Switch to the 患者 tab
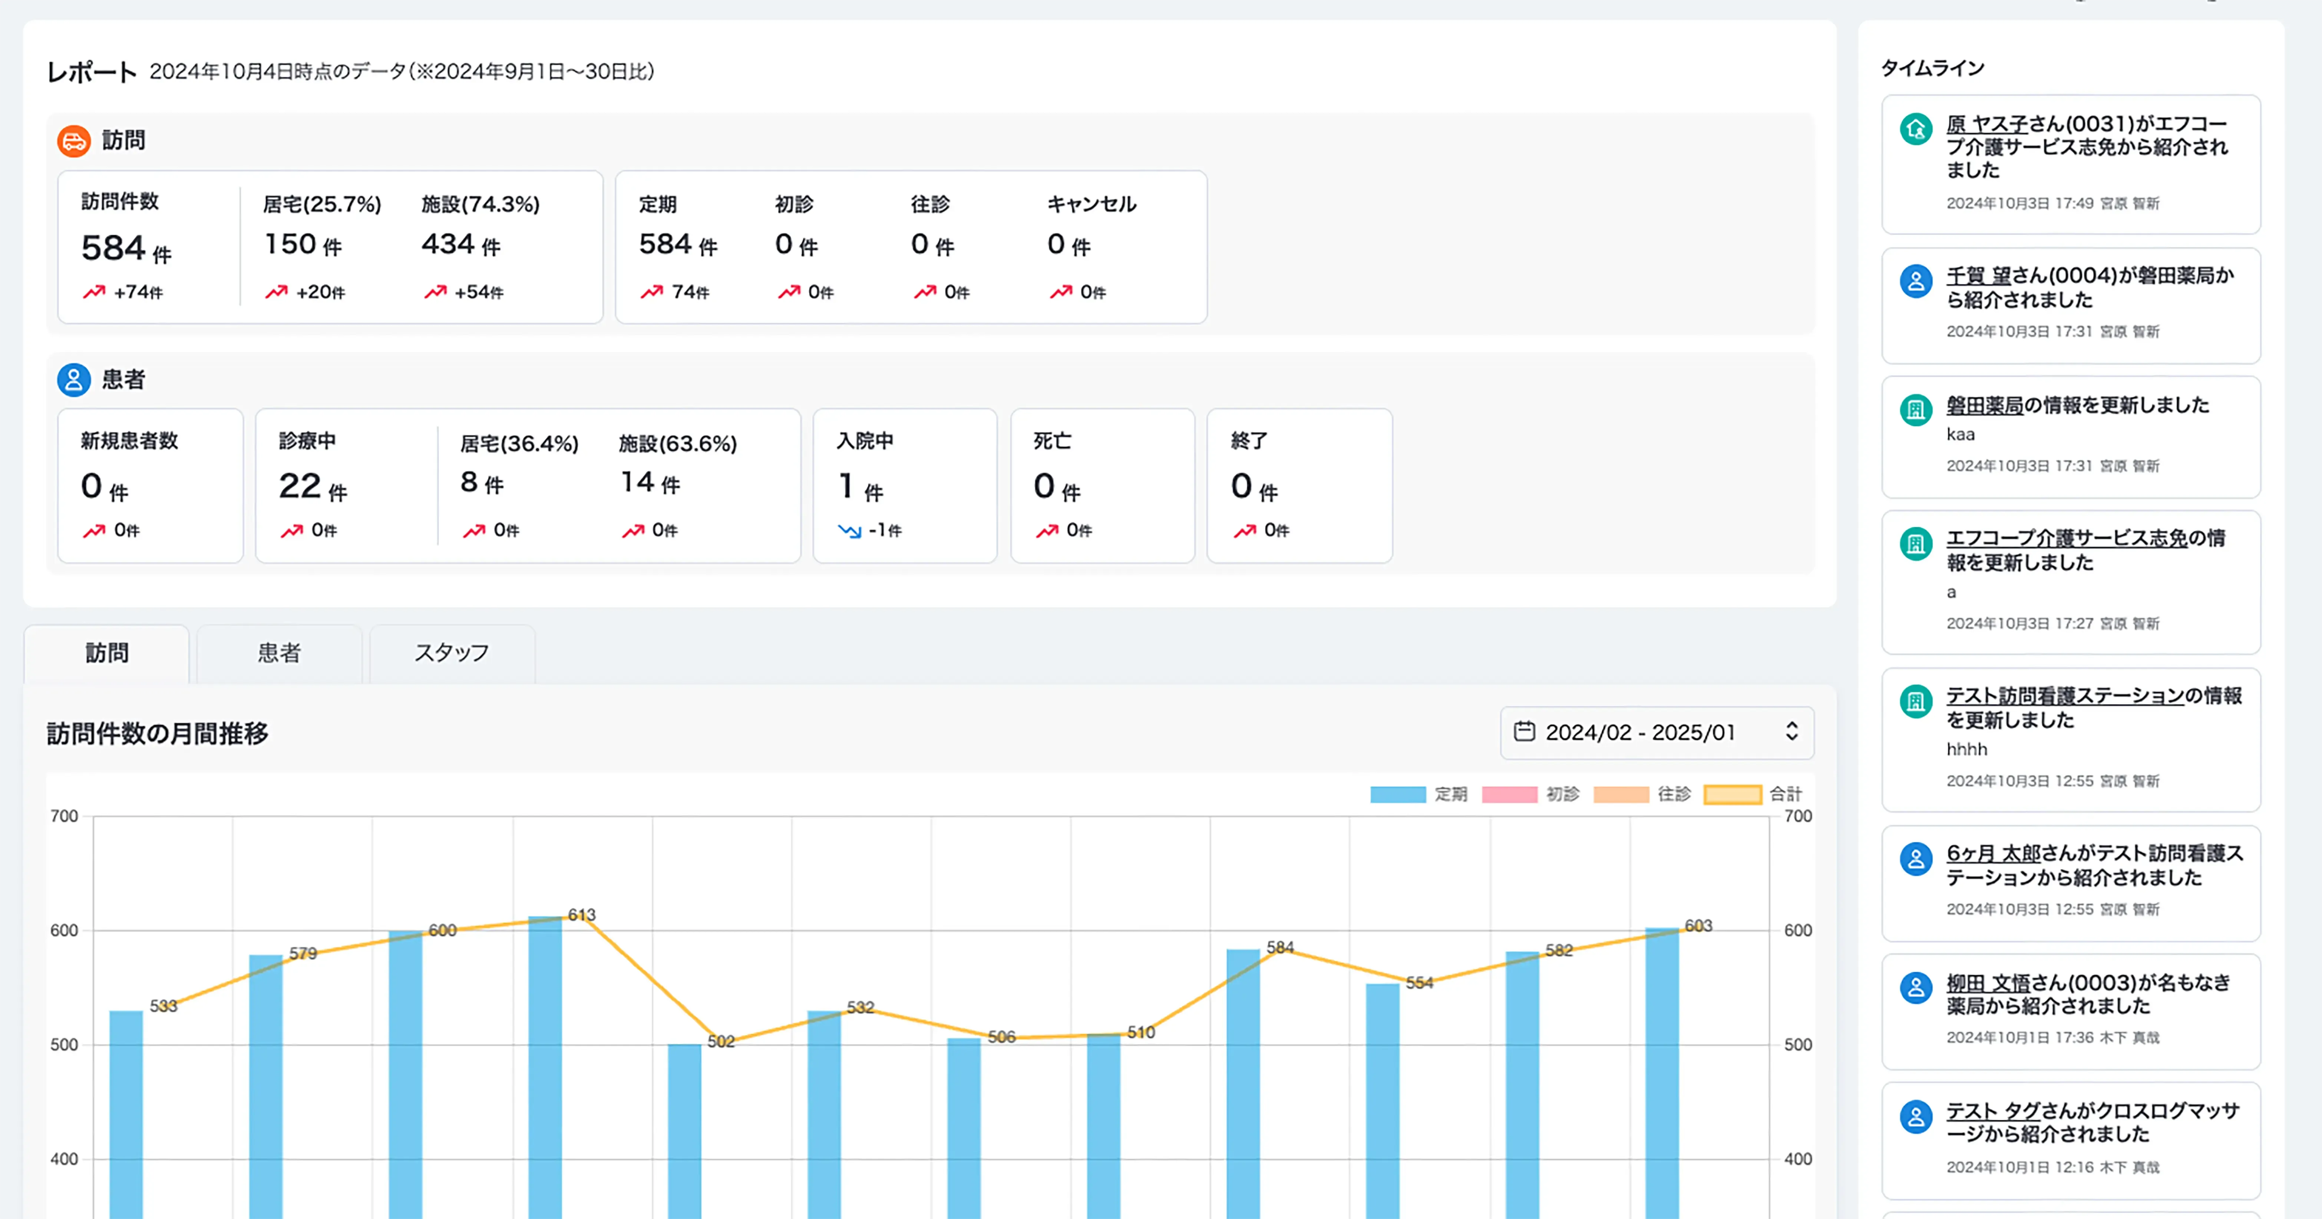Viewport: 2322px width, 1219px height. [280, 654]
